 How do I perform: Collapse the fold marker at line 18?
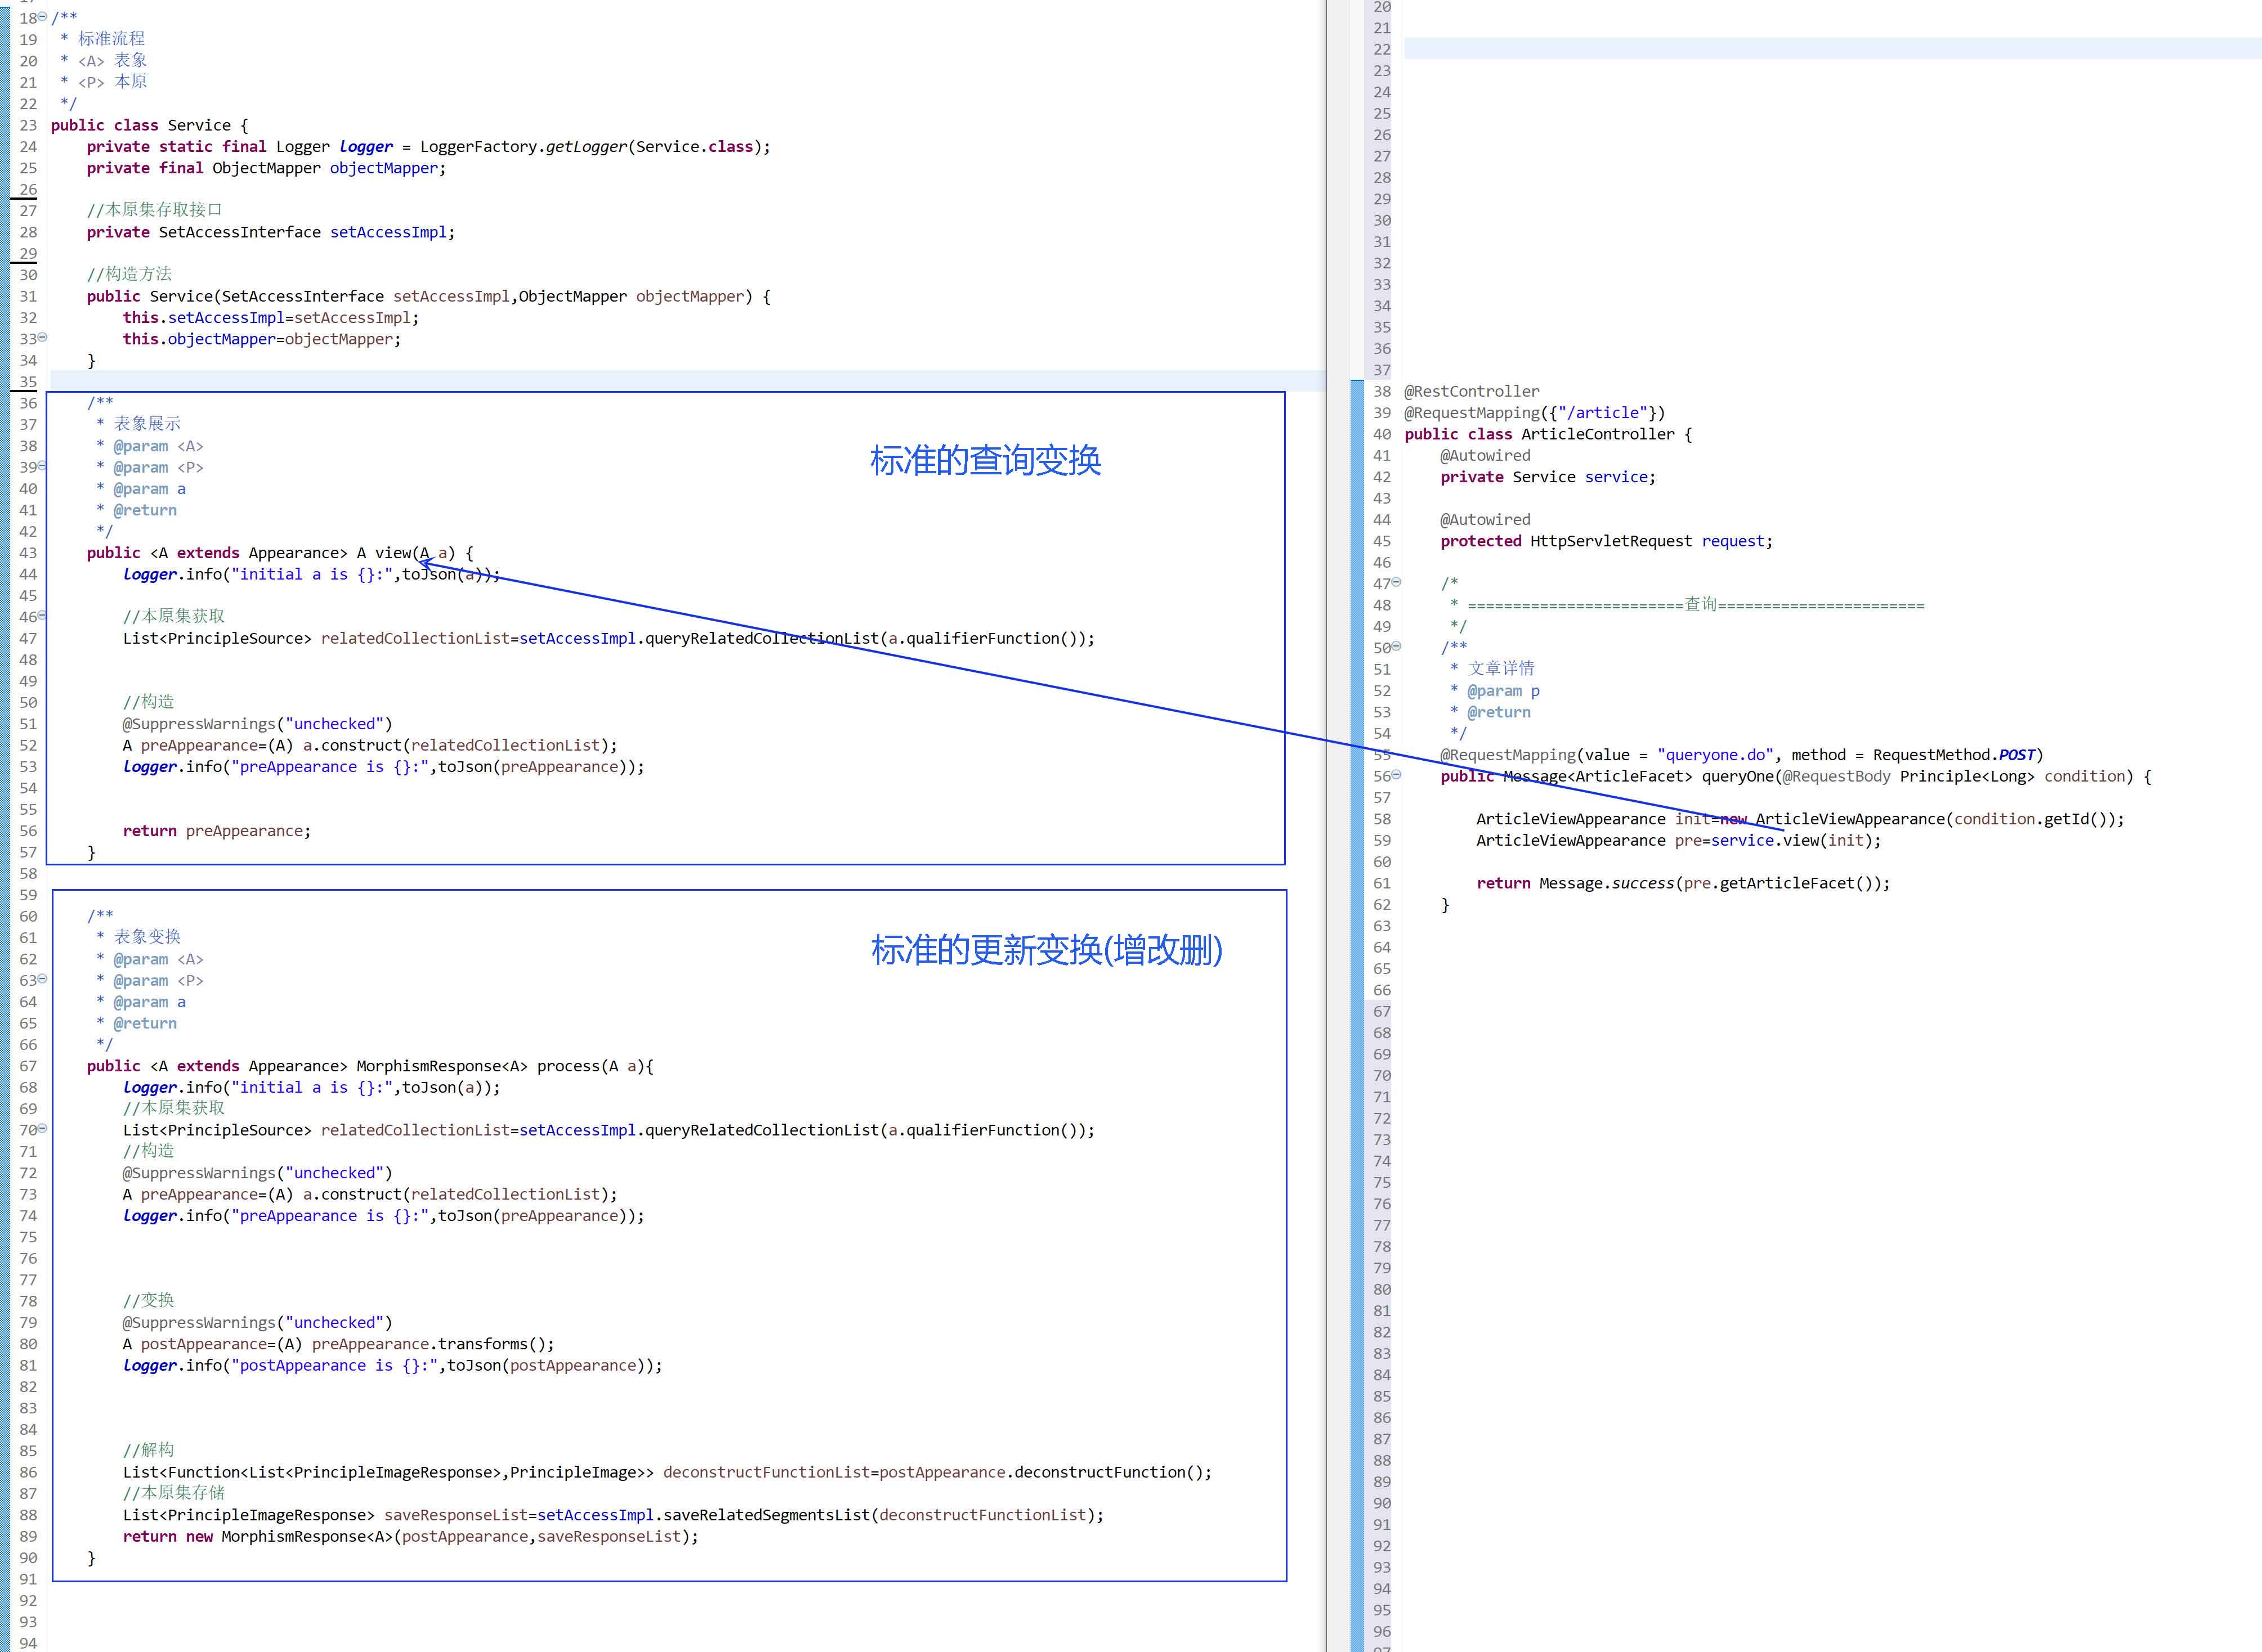[x=42, y=17]
